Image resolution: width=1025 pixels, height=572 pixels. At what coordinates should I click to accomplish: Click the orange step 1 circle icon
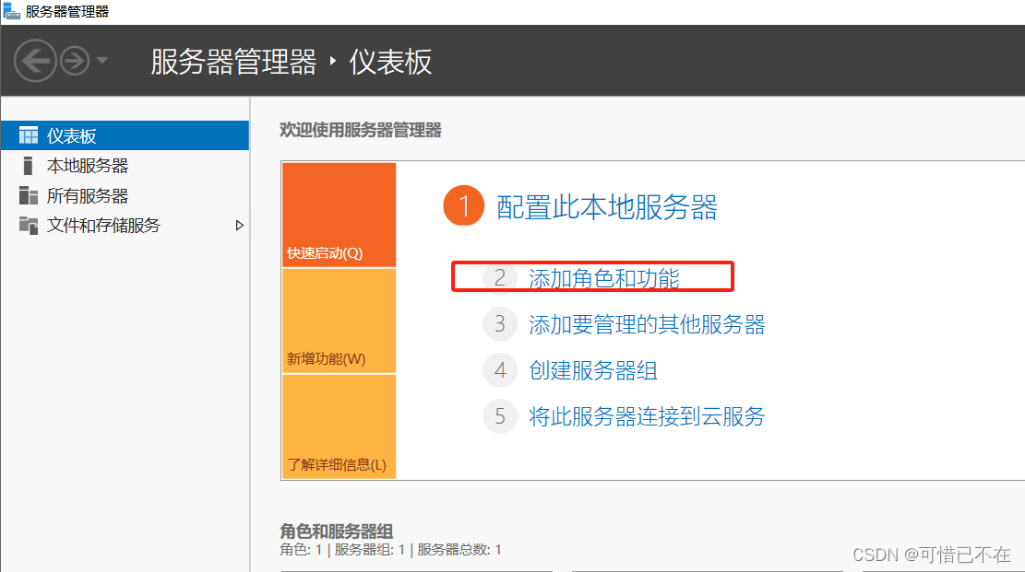click(463, 205)
